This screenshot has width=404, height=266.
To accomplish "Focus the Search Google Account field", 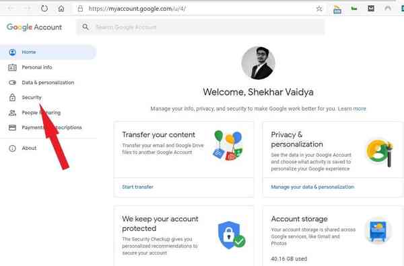I will click(x=200, y=27).
